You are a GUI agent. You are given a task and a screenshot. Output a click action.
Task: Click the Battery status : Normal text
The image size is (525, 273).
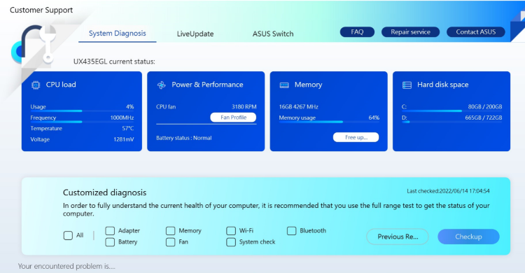click(x=184, y=138)
